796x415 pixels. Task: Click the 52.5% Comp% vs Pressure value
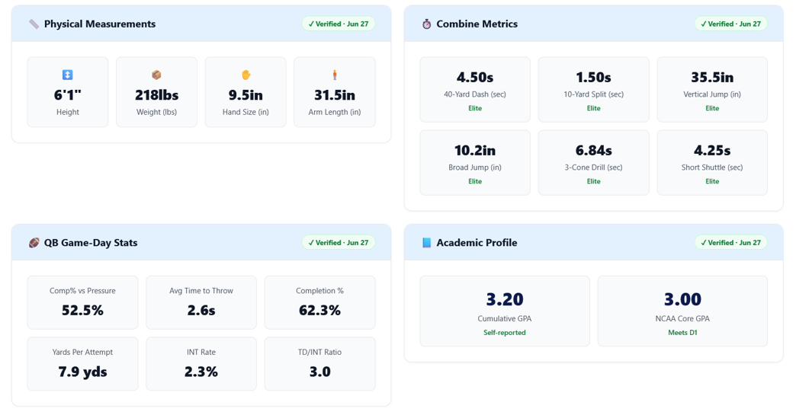[83, 310]
